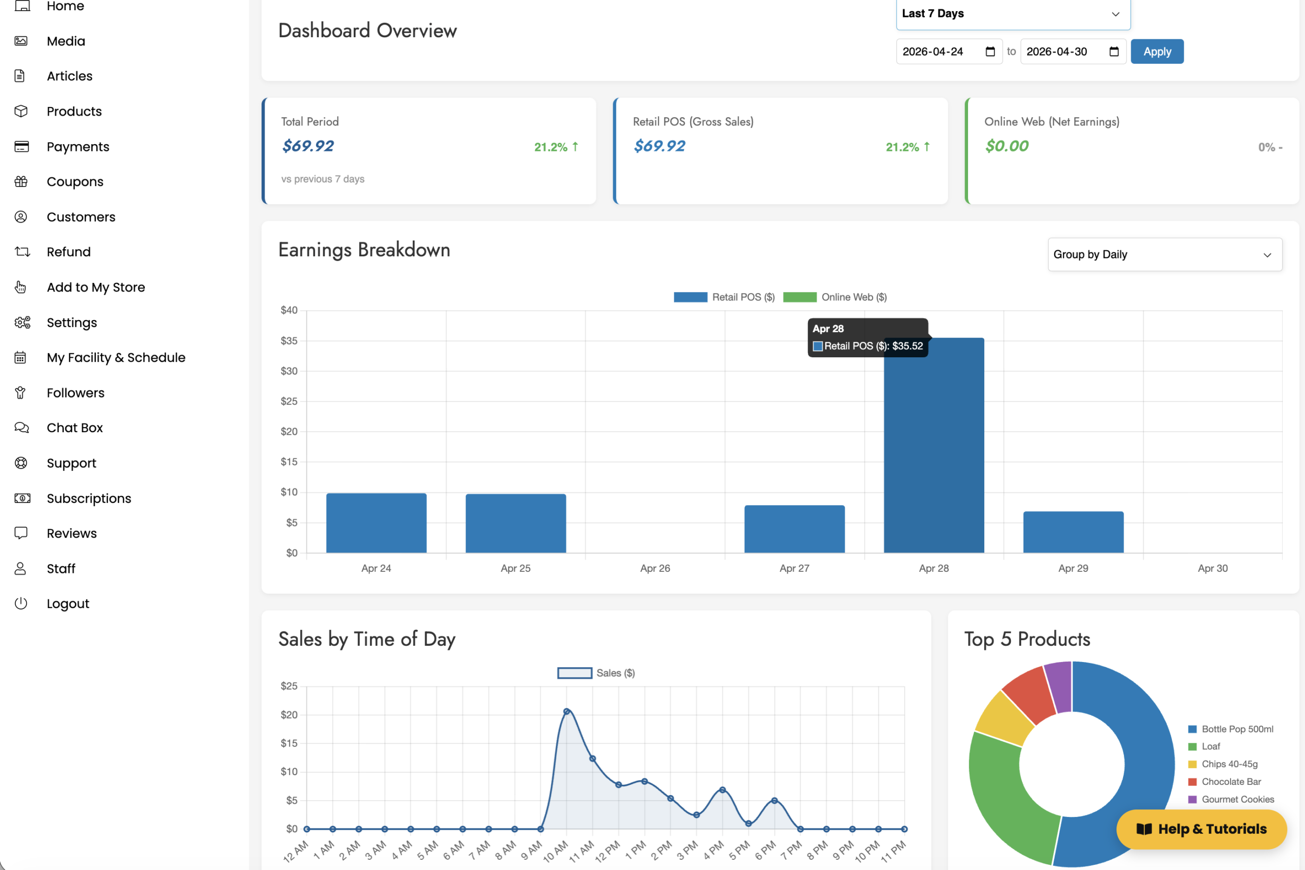Image resolution: width=1305 pixels, height=870 pixels.
Task: Toggle Sales ($) legend in time-of-day chart
Action: (x=596, y=673)
